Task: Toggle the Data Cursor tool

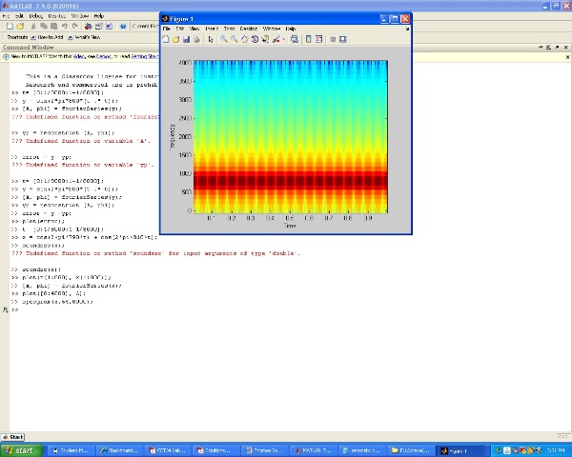Action: pos(266,39)
